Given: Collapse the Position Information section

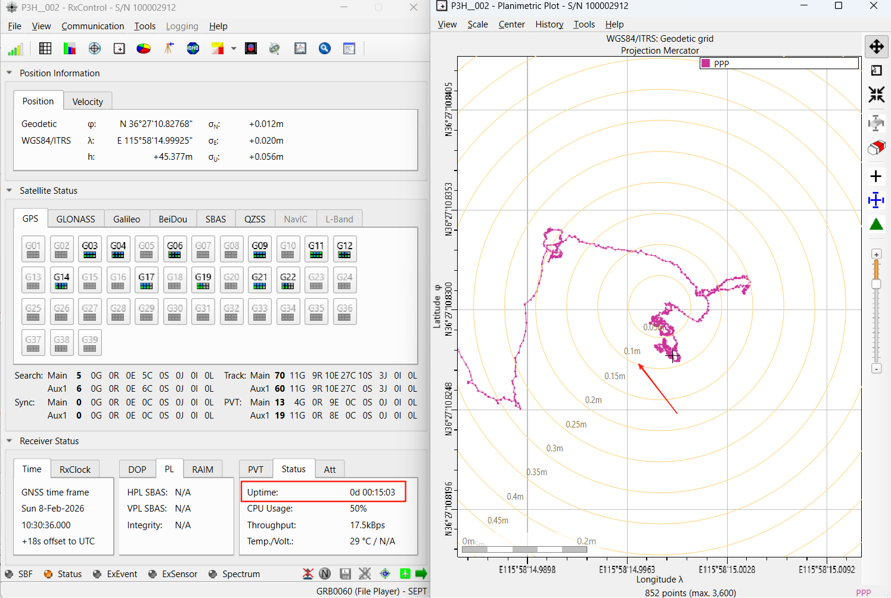Looking at the screenshot, I should pos(10,73).
